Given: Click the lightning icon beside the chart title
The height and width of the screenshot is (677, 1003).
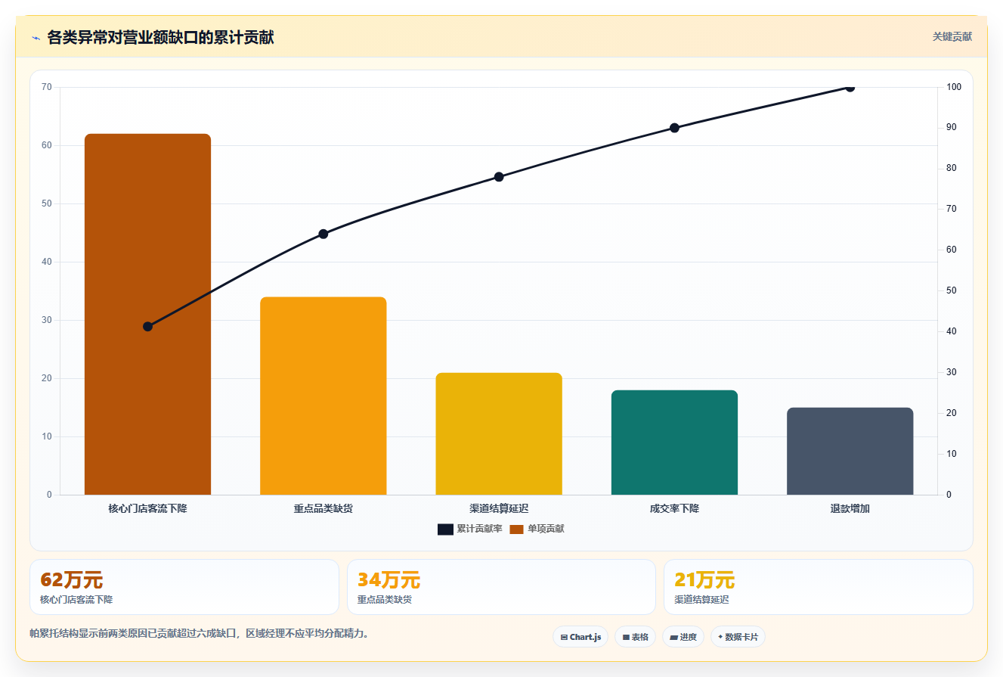Looking at the screenshot, I should coord(36,38).
